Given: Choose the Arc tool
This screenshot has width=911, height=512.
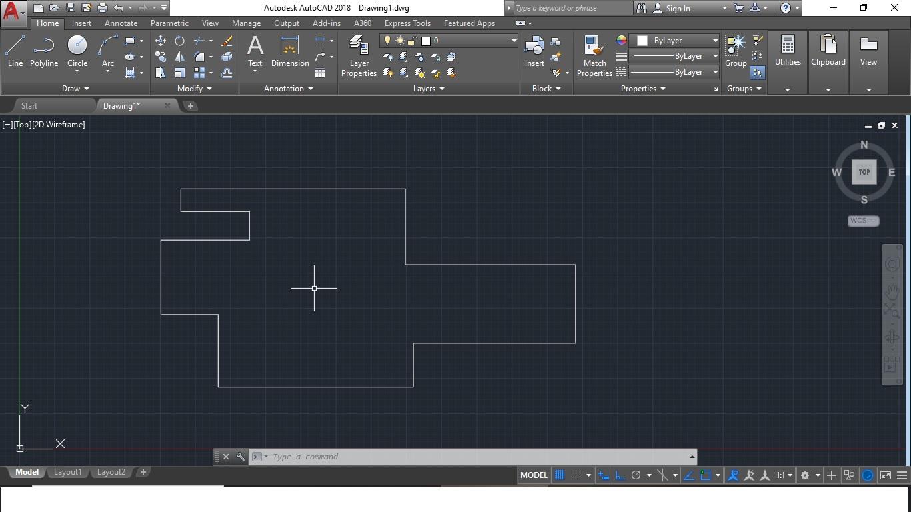Looking at the screenshot, I should pyautogui.click(x=107, y=52).
